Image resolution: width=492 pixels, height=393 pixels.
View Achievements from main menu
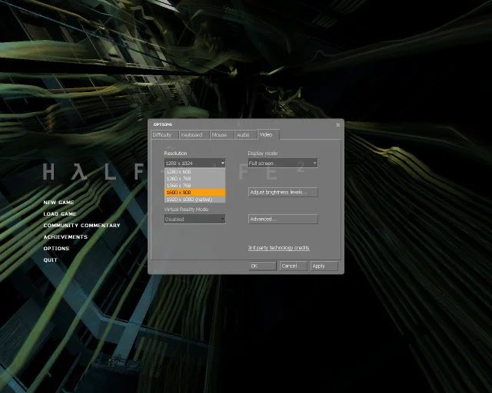point(65,237)
